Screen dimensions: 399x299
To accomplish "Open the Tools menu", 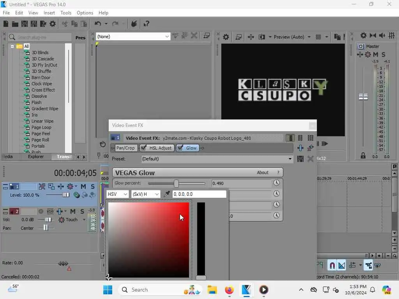I will pyautogui.click(x=66, y=13).
